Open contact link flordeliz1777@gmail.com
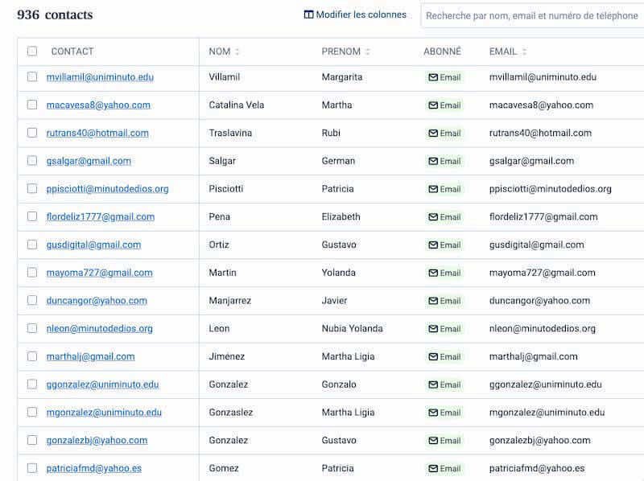 (x=100, y=216)
